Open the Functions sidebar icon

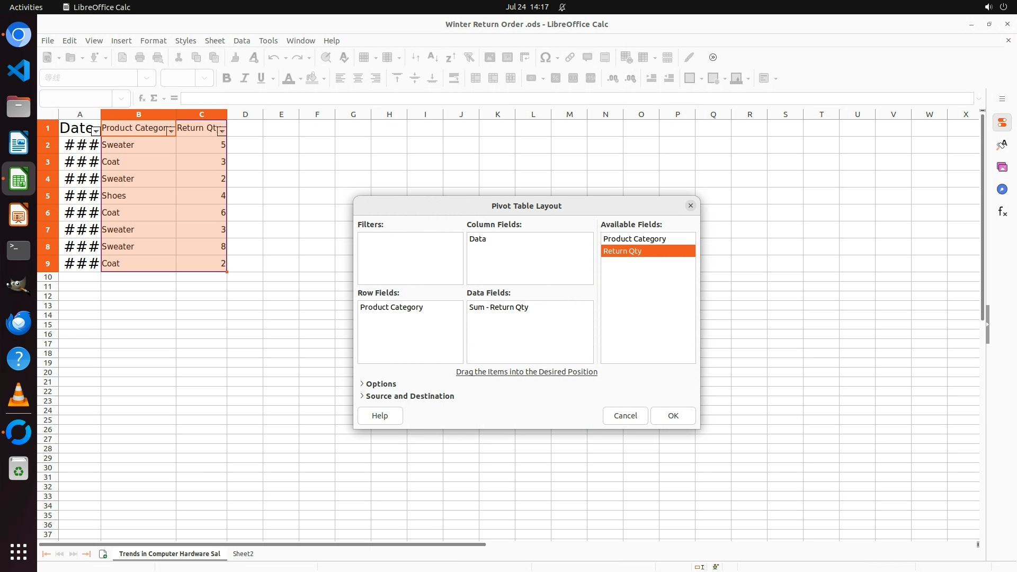click(x=1002, y=212)
